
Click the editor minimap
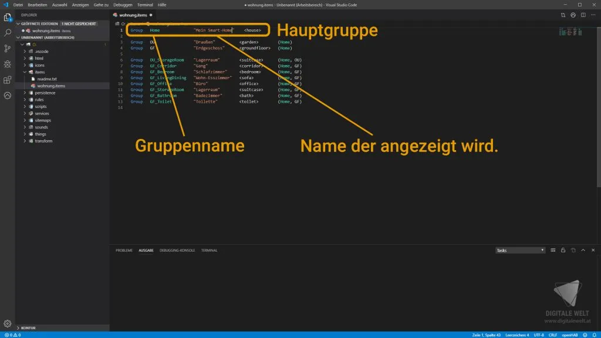coord(570,32)
